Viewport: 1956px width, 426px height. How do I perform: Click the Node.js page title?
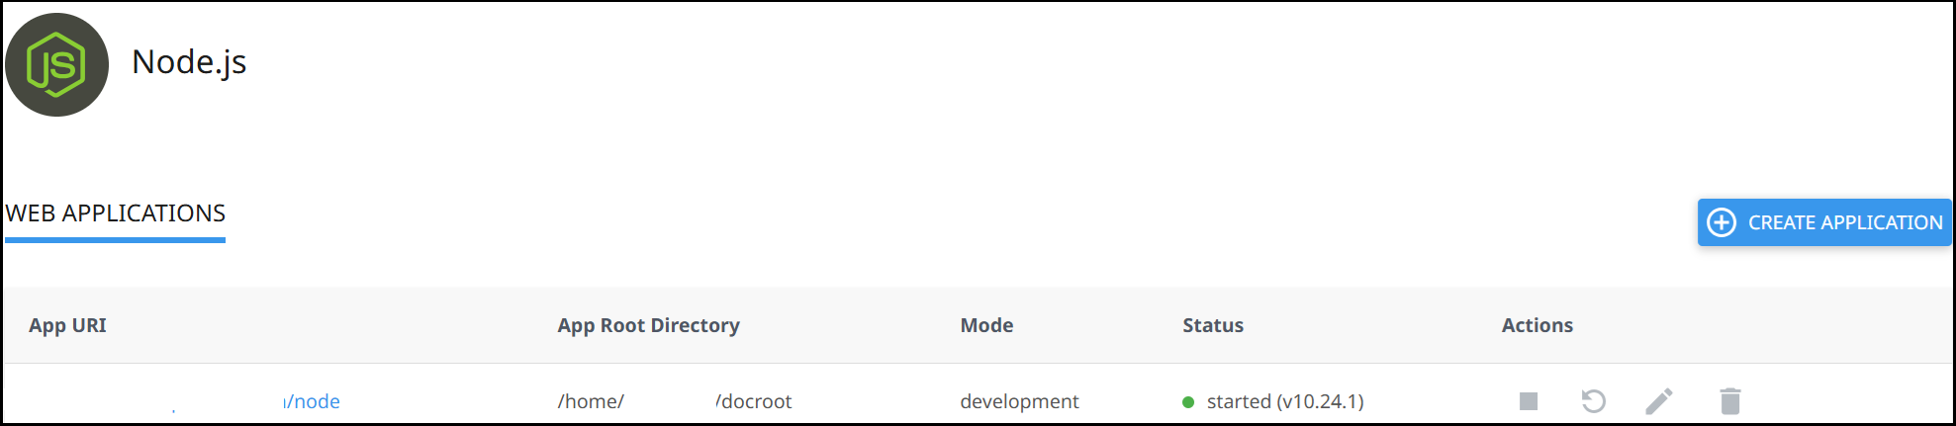pyautogui.click(x=189, y=62)
